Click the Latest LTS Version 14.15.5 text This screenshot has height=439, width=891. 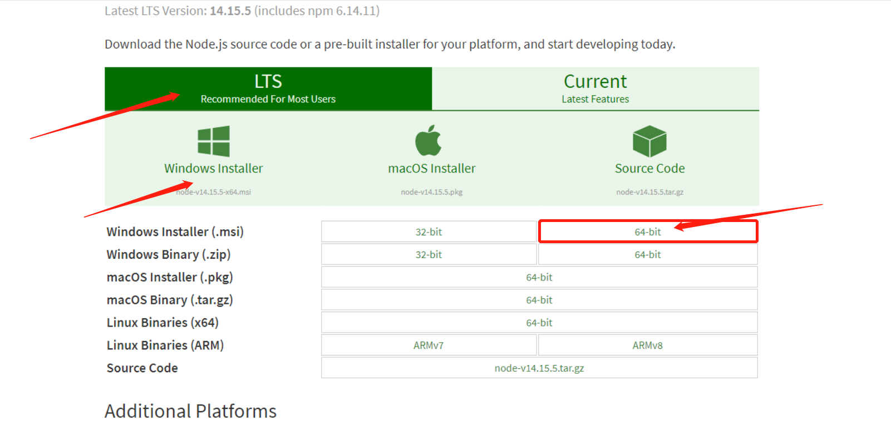pos(242,11)
